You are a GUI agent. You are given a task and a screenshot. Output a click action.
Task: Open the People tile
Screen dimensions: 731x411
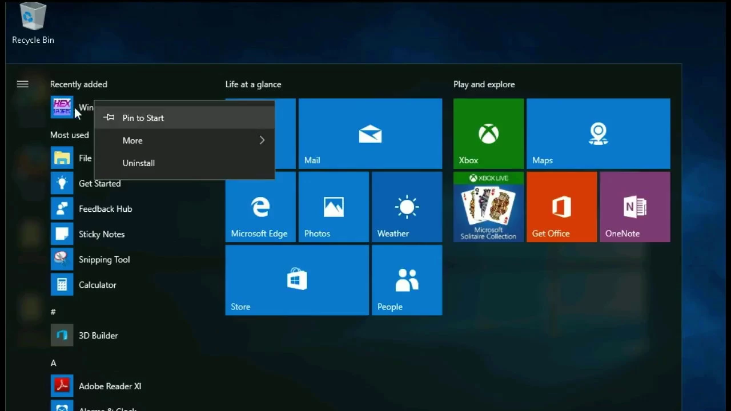coord(407,280)
